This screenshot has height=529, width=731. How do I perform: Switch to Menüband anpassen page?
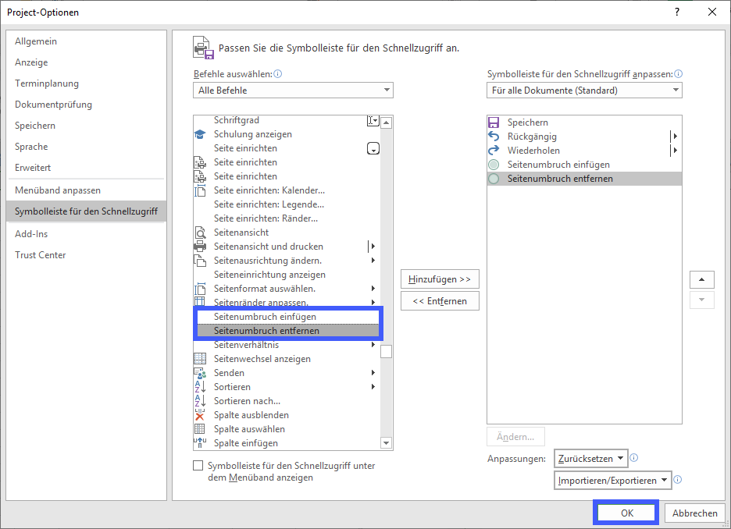(x=86, y=190)
